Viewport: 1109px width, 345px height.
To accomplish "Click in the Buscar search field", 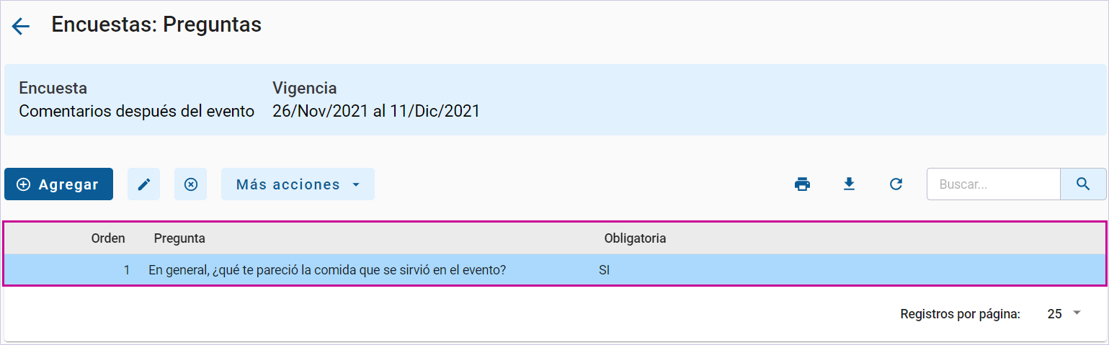I will 993,184.
